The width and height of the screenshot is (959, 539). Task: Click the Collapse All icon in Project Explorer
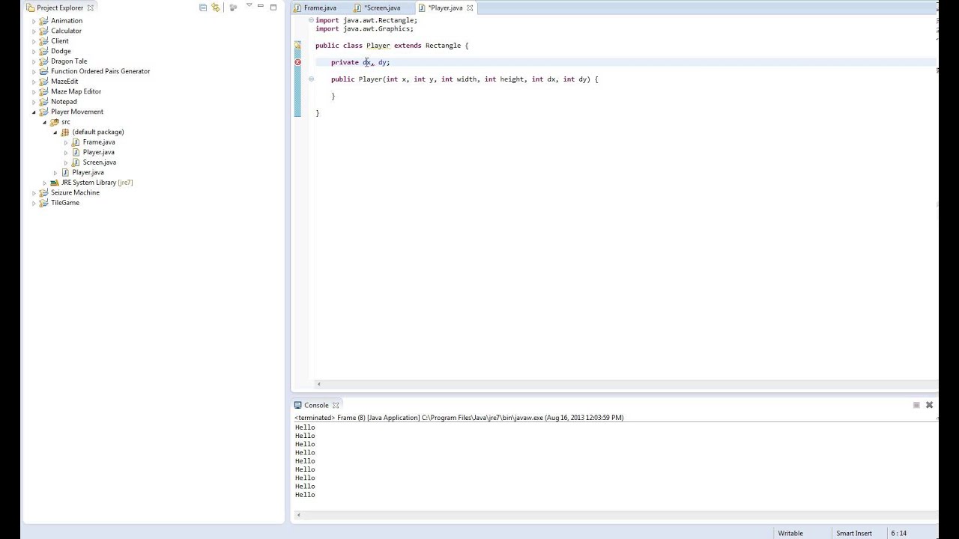click(203, 7)
